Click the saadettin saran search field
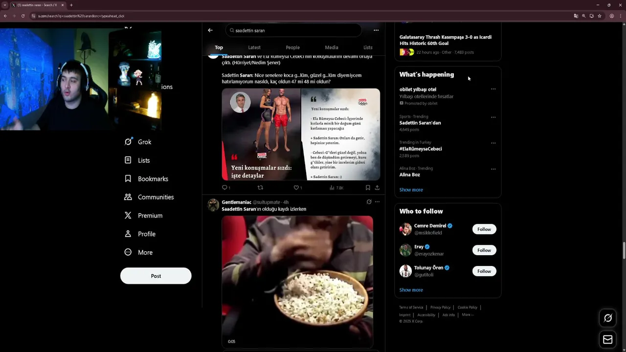Image resolution: width=626 pixels, height=352 pixels. pos(293,30)
